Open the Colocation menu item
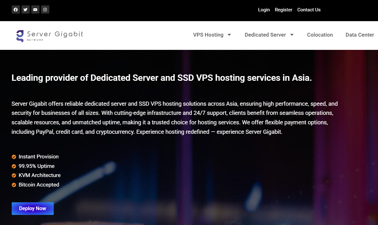This screenshot has height=225, width=378. pyautogui.click(x=320, y=35)
